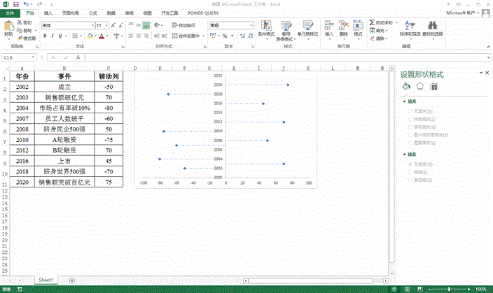Select the No fill (无填充) radio button
The width and height of the screenshot is (493, 293).
pos(410,111)
